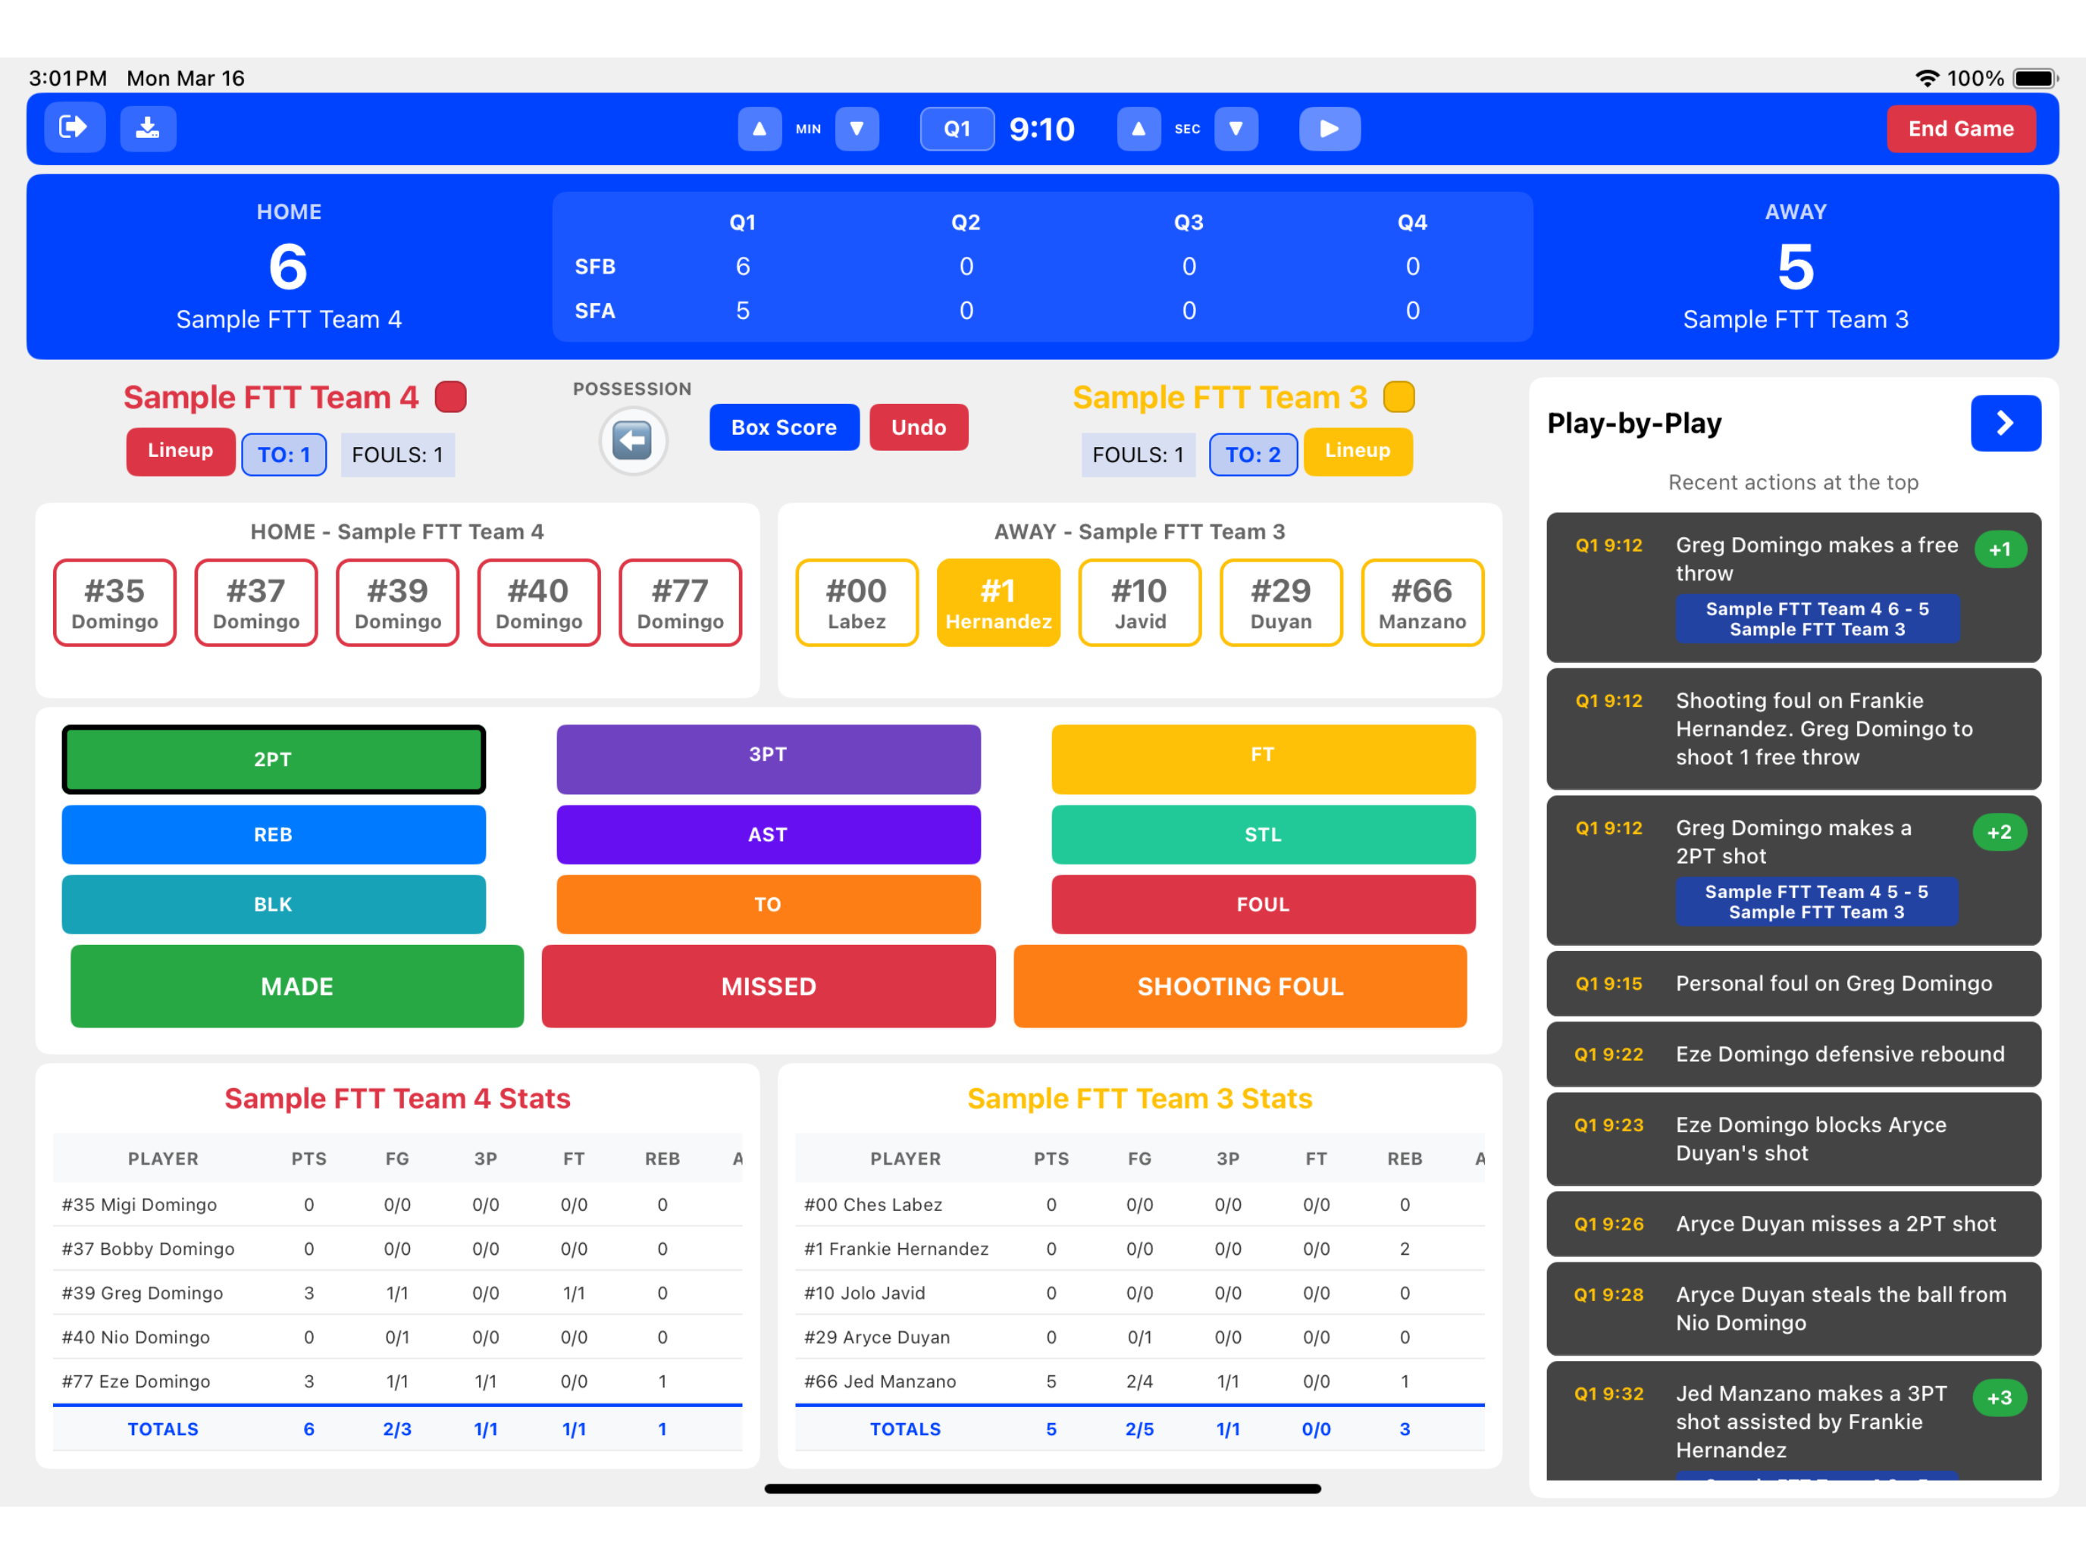Viewport: 2086px width, 1564px height.
Task: Mark the shot as MISSED
Action: pos(769,986)
